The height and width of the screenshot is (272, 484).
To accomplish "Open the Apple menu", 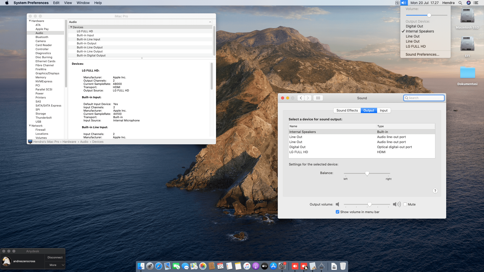I will pyautogui.click(x=7, y=3).
